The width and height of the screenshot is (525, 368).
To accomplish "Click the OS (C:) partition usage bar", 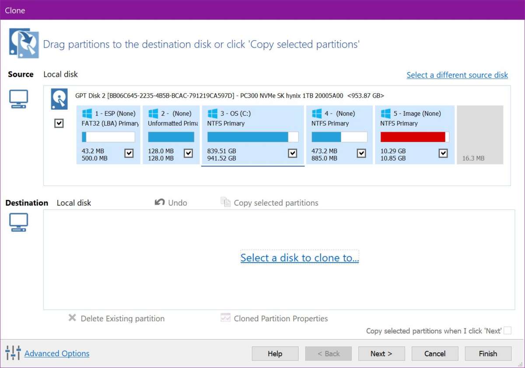I will 253,137.
